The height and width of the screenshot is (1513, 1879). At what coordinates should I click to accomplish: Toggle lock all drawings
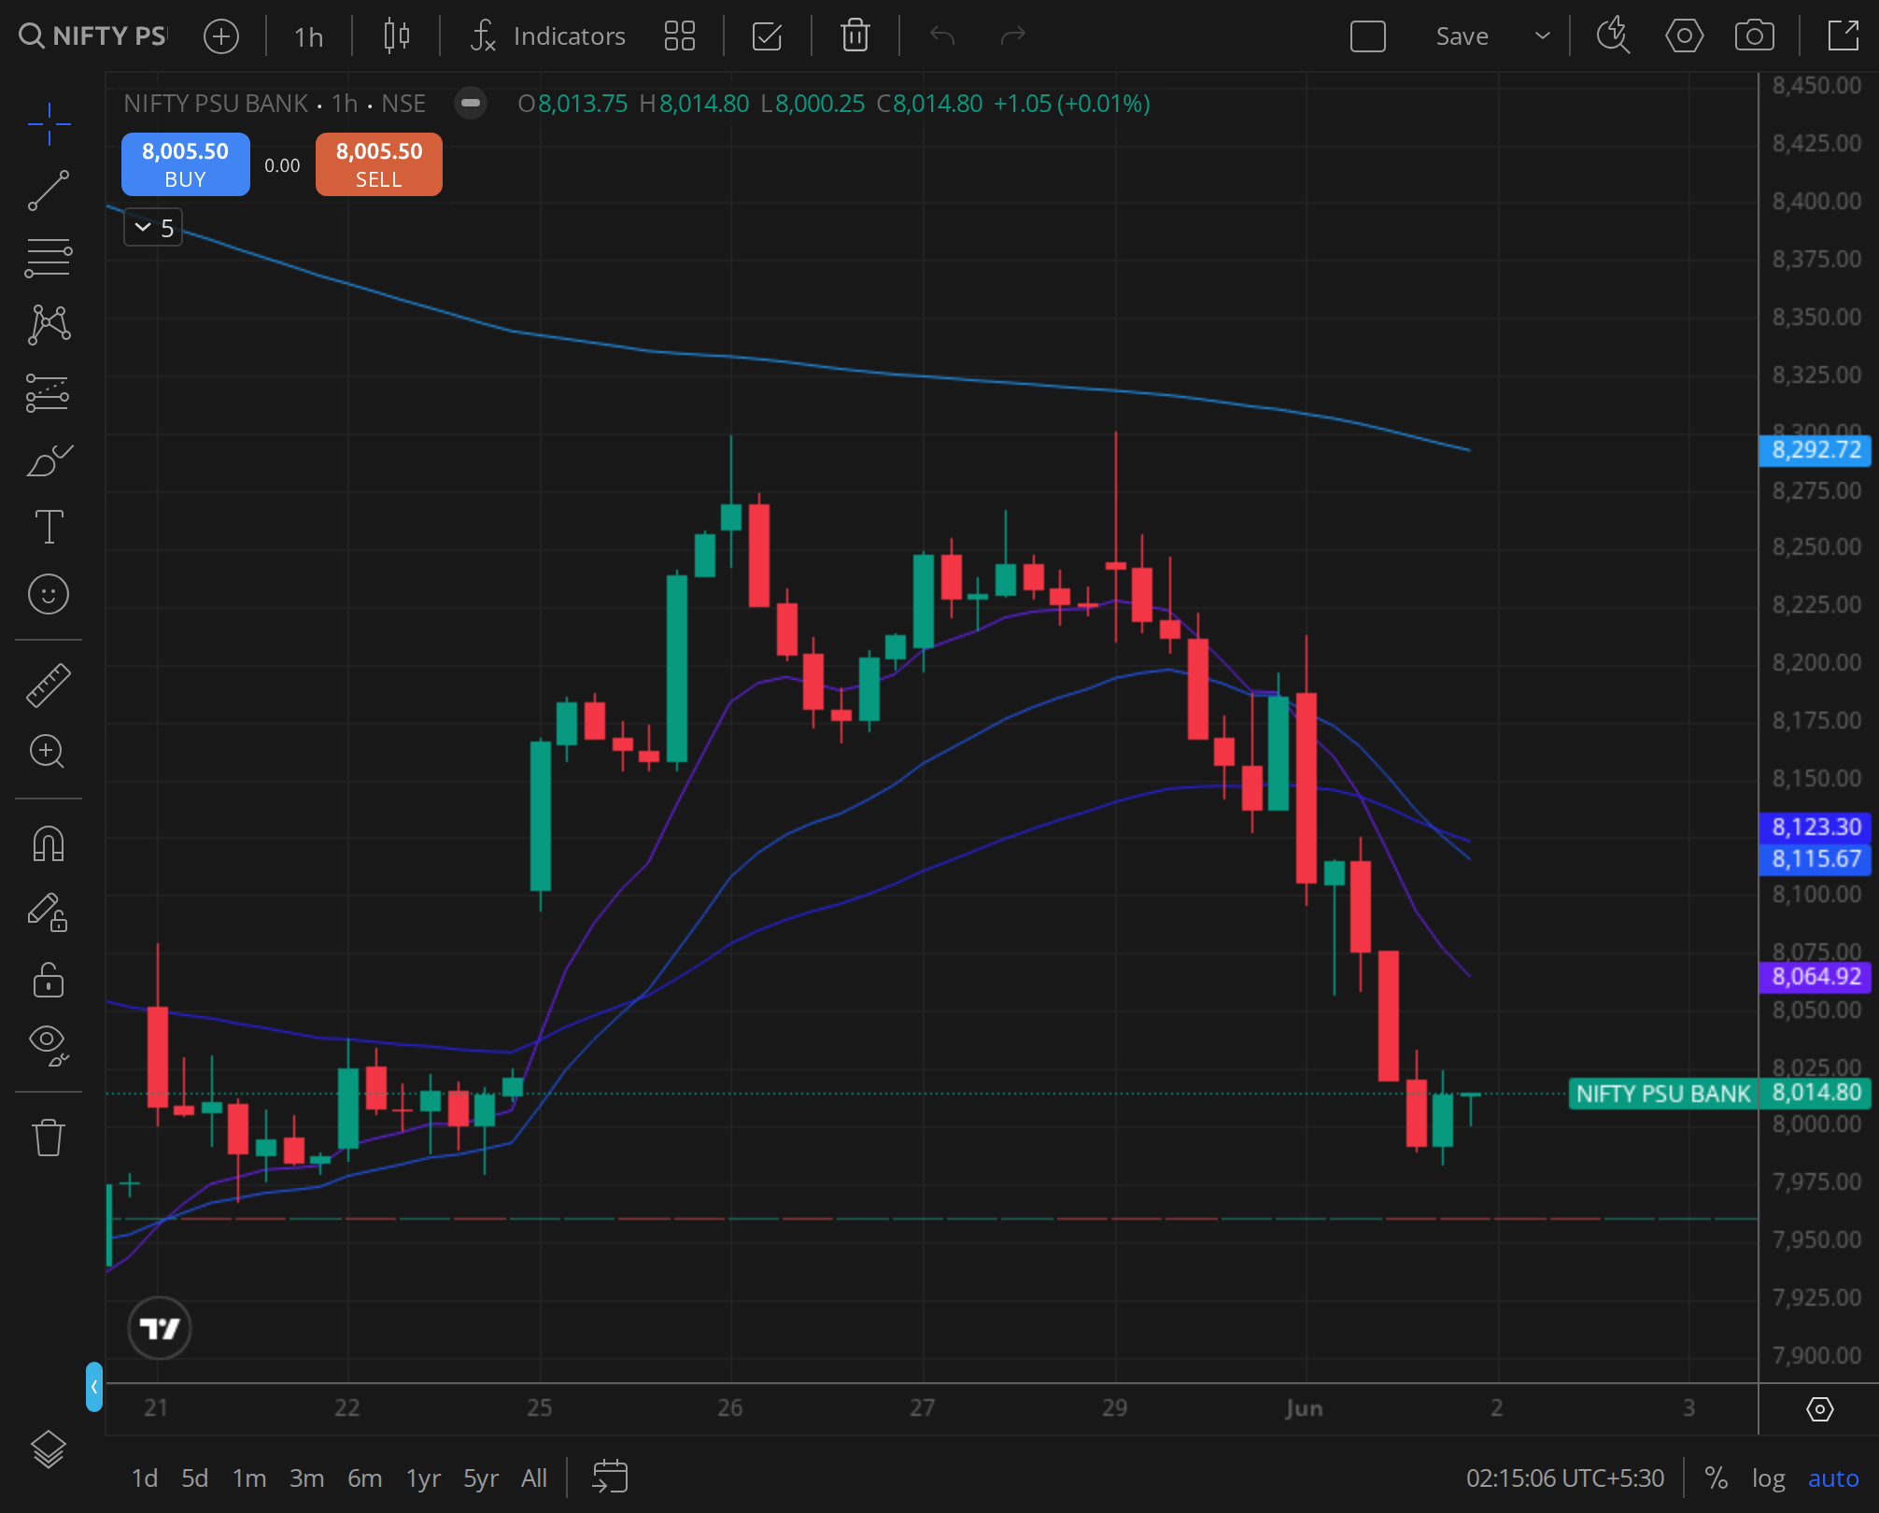coord(49,980)
